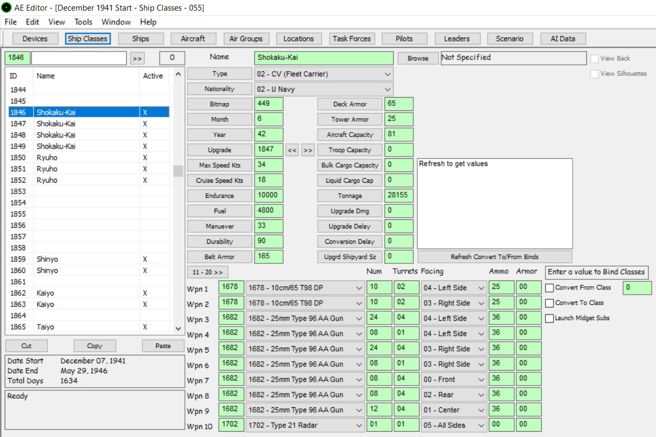Tick the Convert To Class checkbox
656x437 pixels.
point(550,303)
